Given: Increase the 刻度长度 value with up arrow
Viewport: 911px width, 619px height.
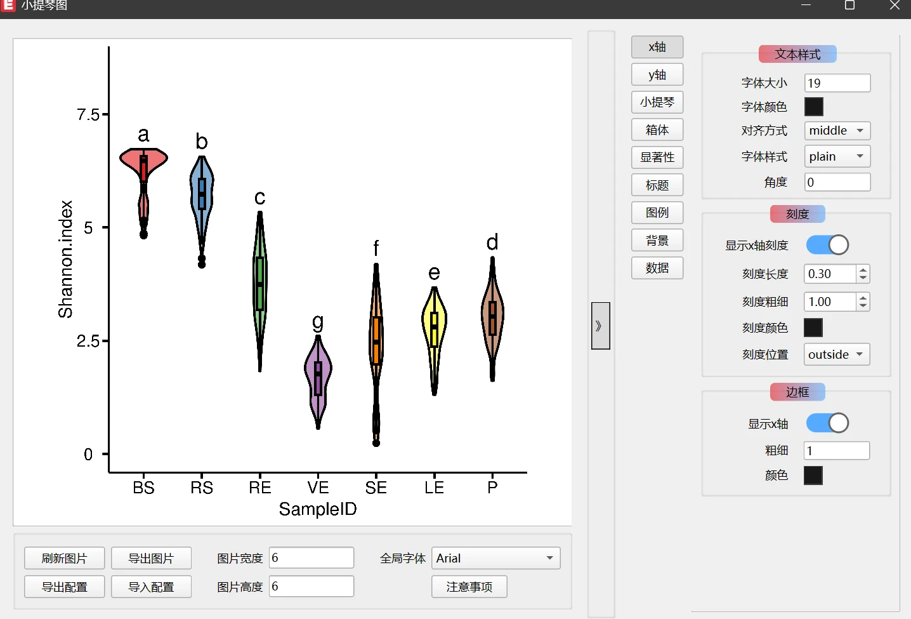Looking at the screenshot, I should (863, 270).
